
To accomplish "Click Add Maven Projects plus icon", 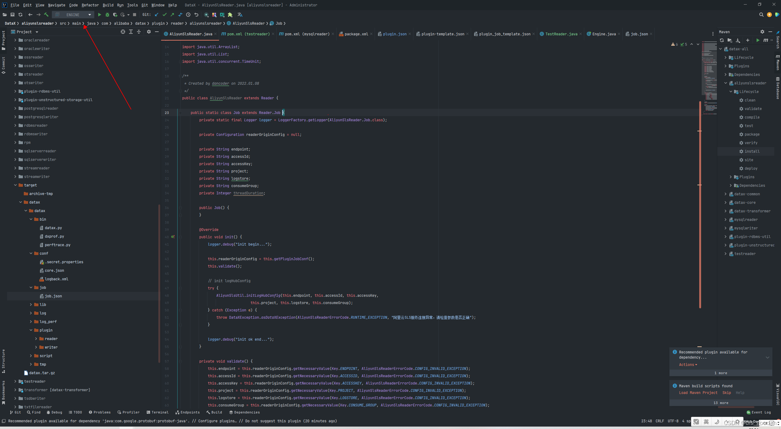I will [748, 40].
